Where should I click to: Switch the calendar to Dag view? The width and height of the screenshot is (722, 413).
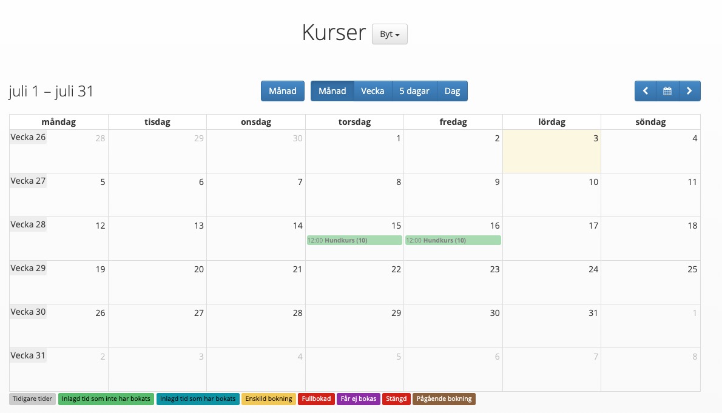click(453, 90)
